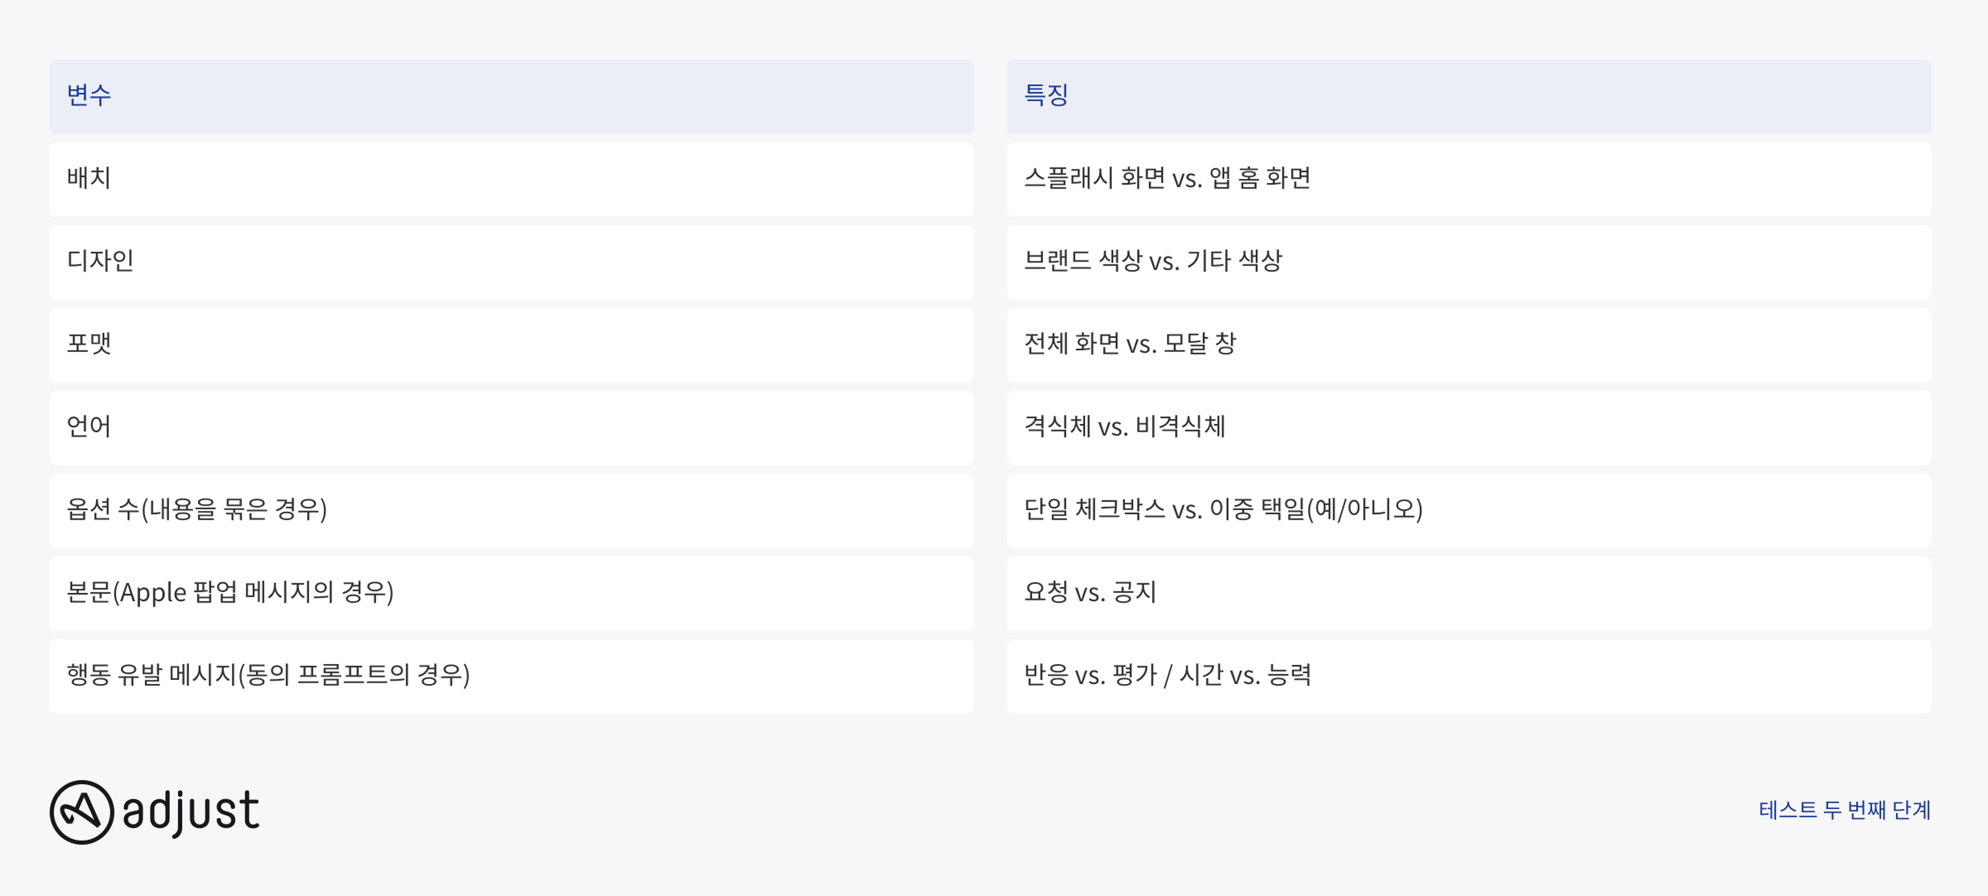Click the word Apple in the 본문 row
This screenshot has height=896, width=1988.
coord(153,593)
